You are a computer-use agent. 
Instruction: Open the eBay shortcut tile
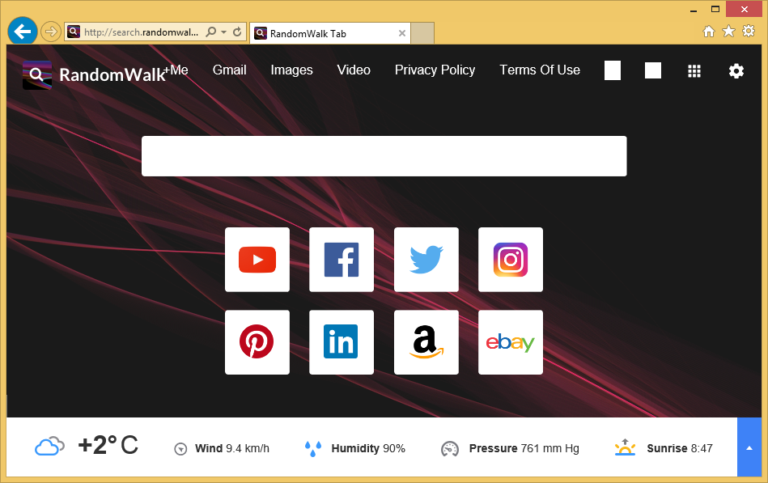tap(511, 342)
